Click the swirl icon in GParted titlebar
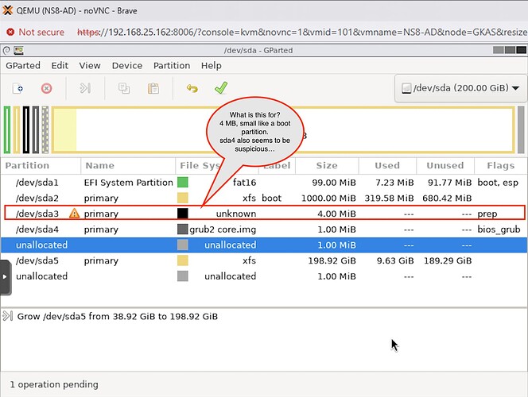Screen dimensions: 528x397 (6, 51)
